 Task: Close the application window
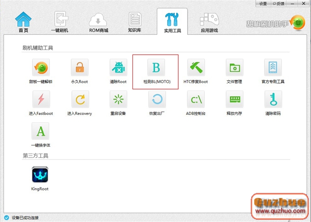tap(304, 4)
